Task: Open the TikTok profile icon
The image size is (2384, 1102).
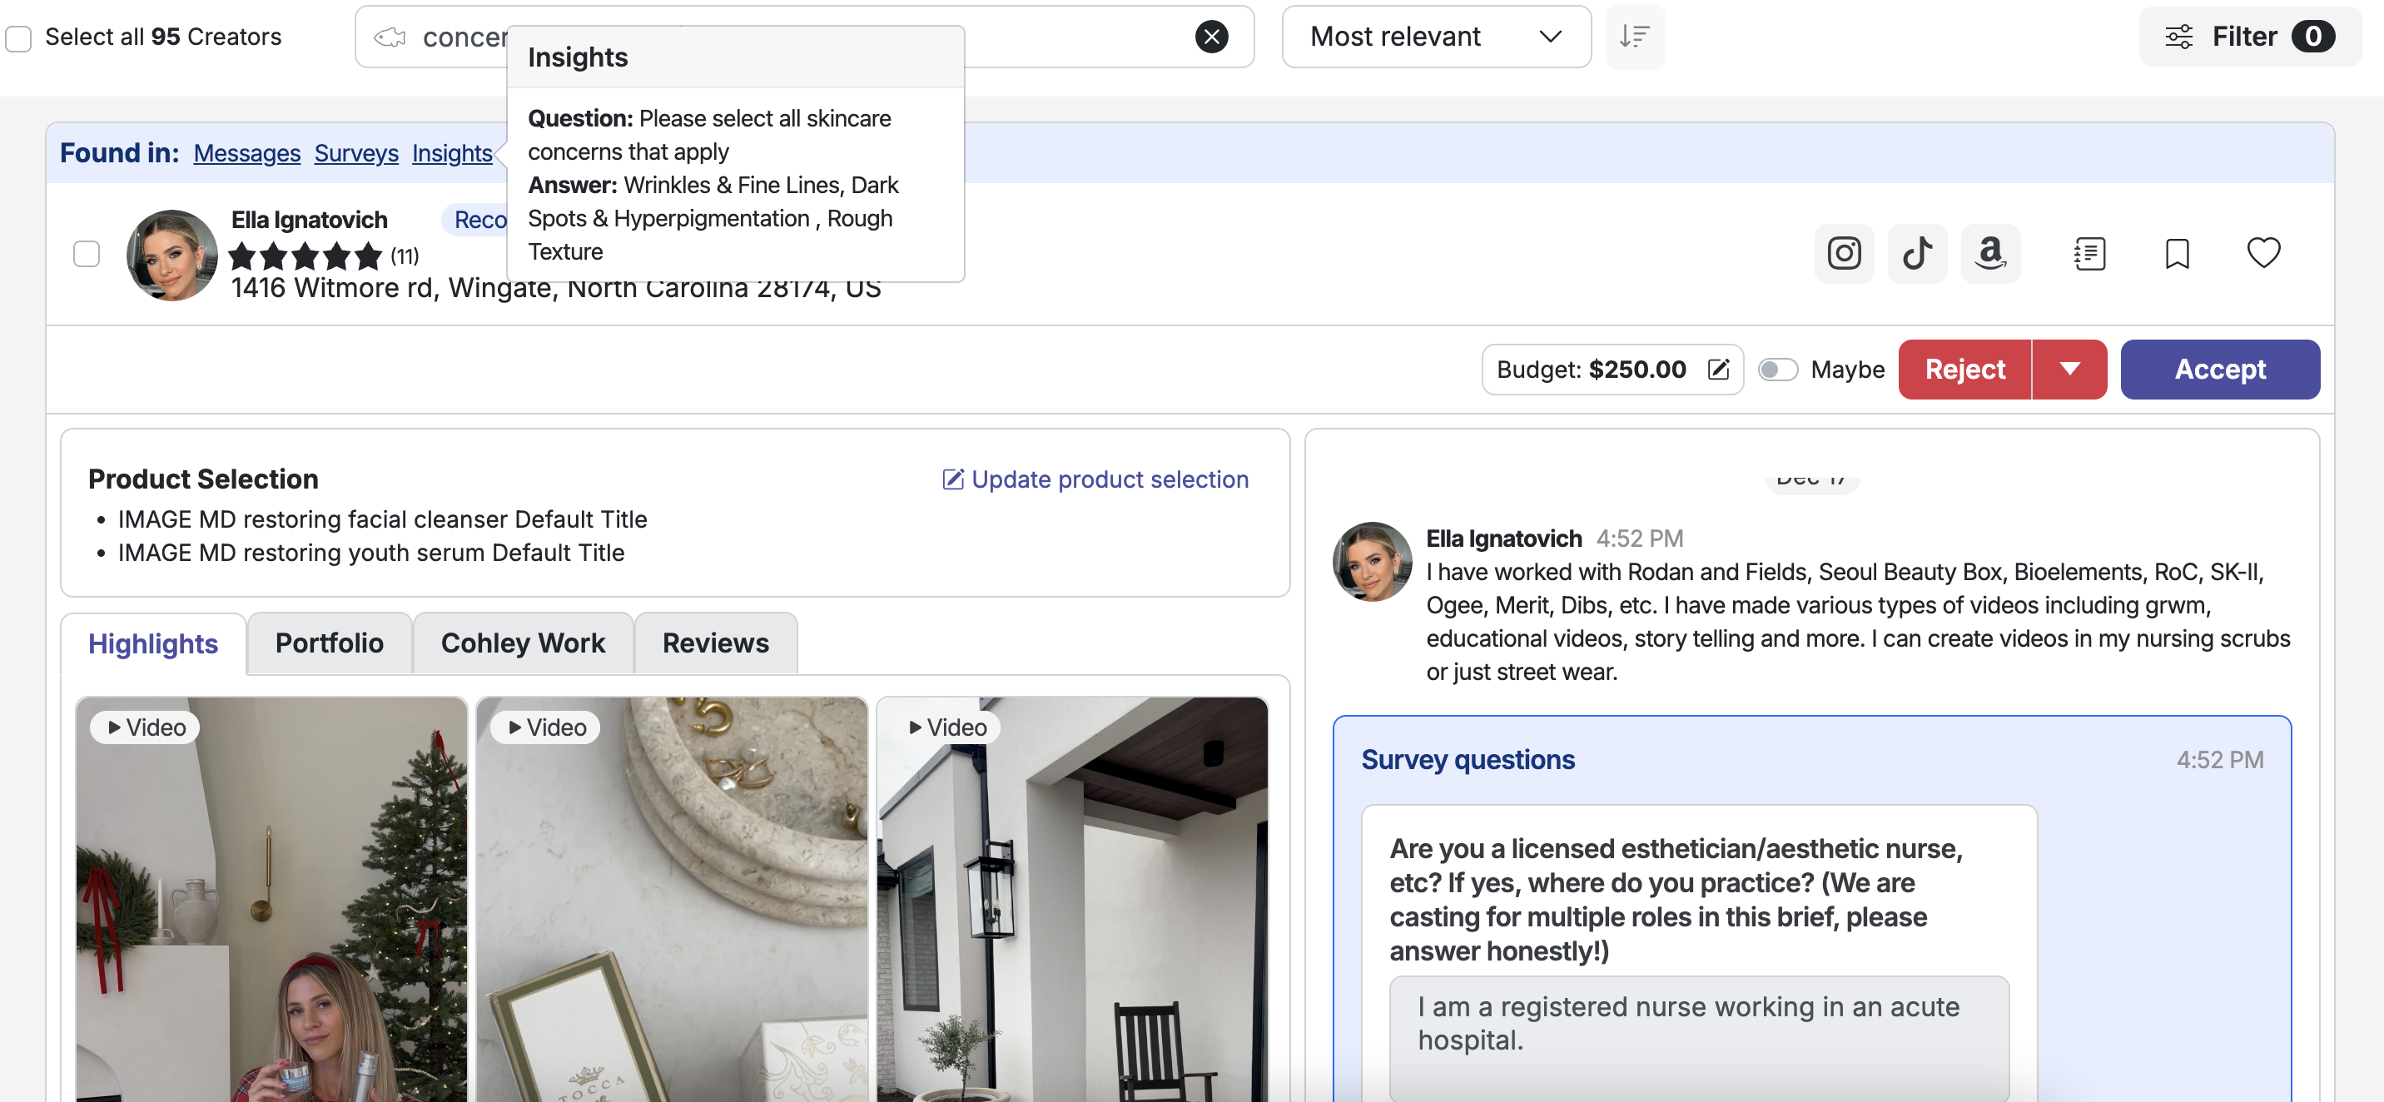Action: [1917, 254]
